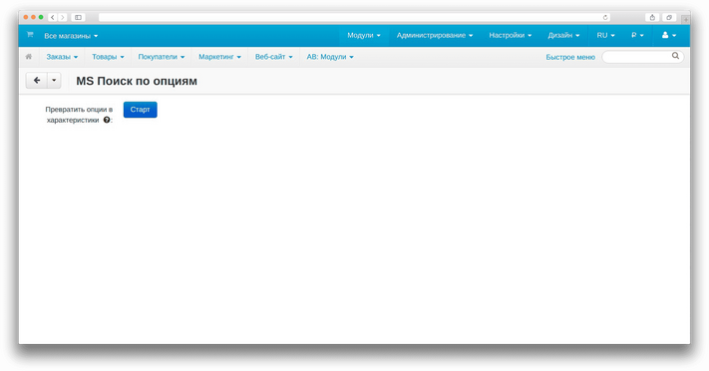Reload the page in browser
This screenshot has width=709, height=371.
point(605,17)
